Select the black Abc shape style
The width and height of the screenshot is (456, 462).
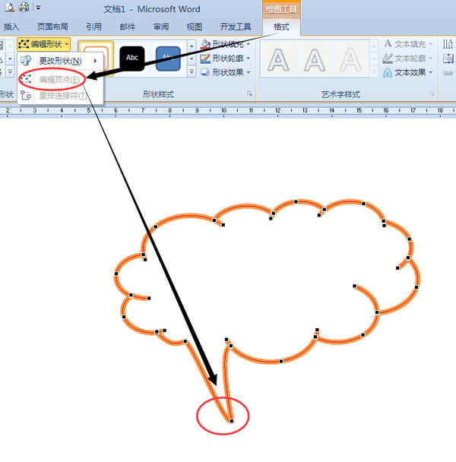tap(132, 59)
